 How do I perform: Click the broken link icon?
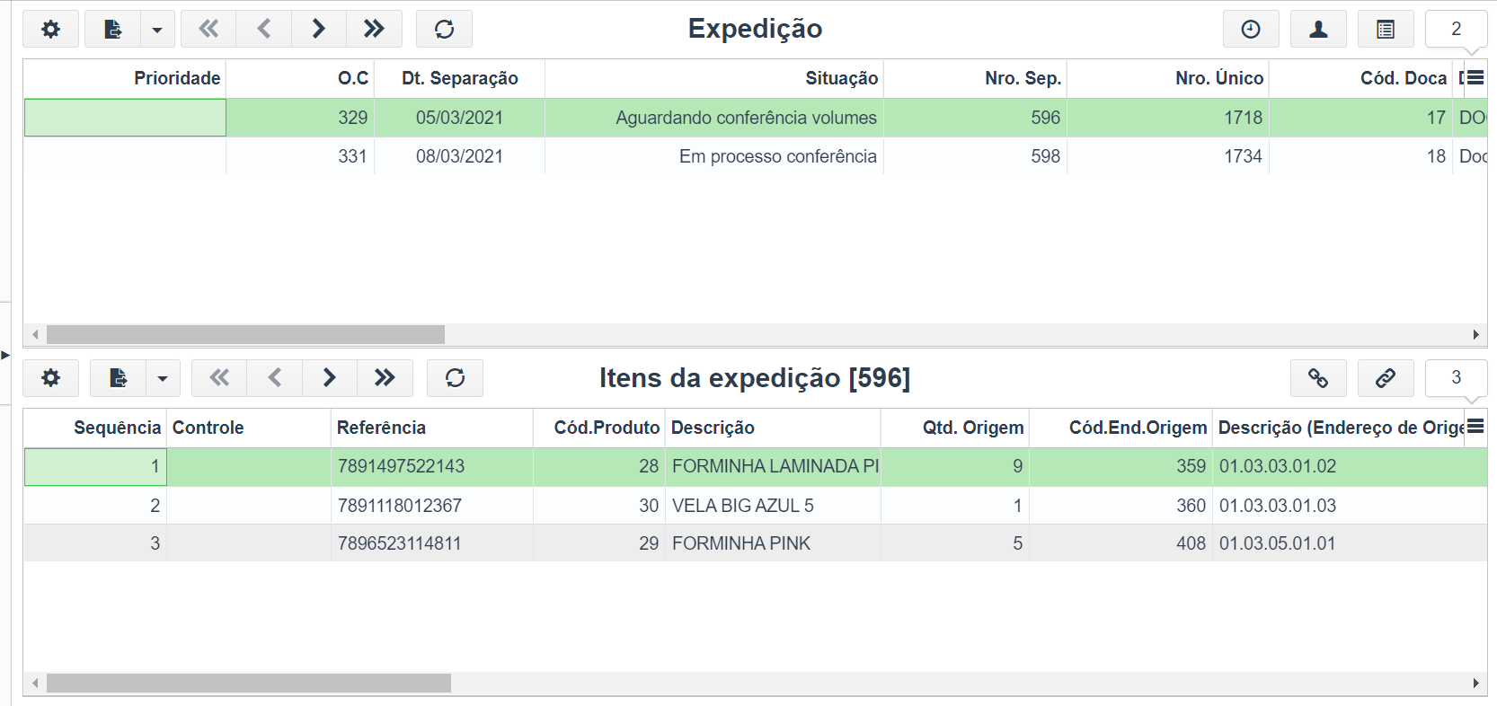click(1318, 378)
